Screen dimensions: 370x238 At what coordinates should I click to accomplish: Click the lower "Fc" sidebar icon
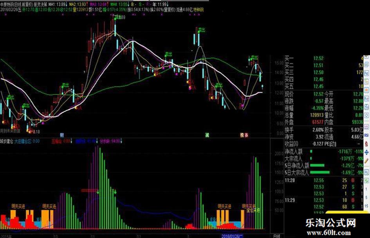tap(366, 98)
